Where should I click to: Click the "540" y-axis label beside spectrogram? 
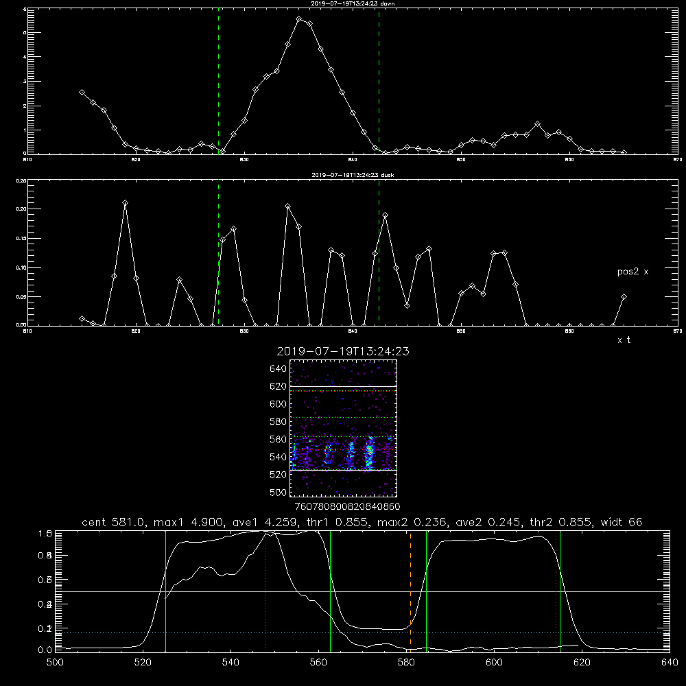tap(279, 457)
